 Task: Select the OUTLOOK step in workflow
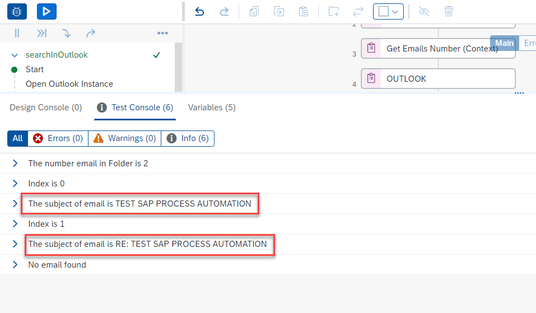coord(438,79)
